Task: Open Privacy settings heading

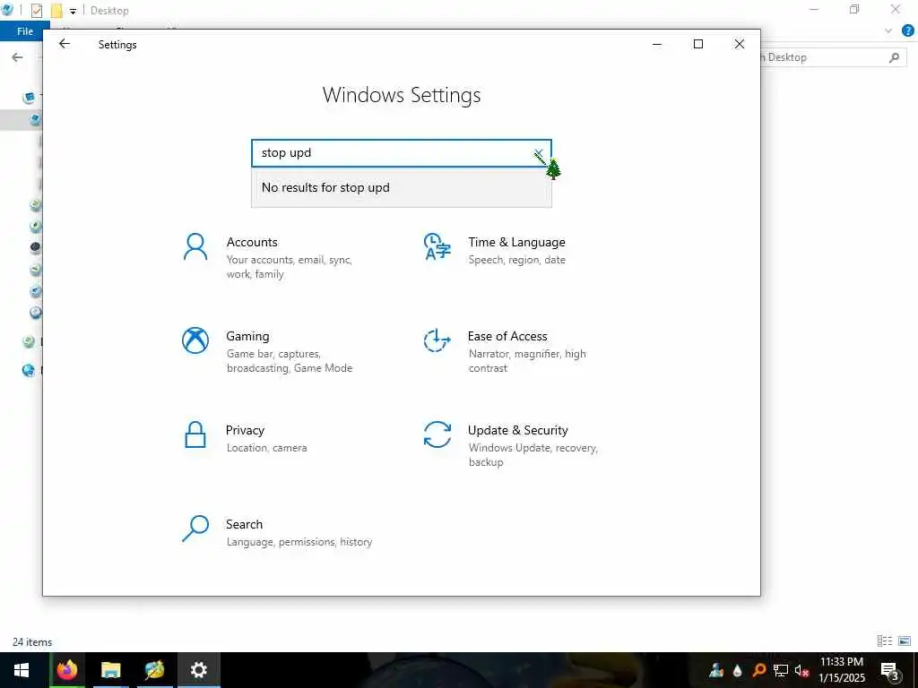Action: 245,431
